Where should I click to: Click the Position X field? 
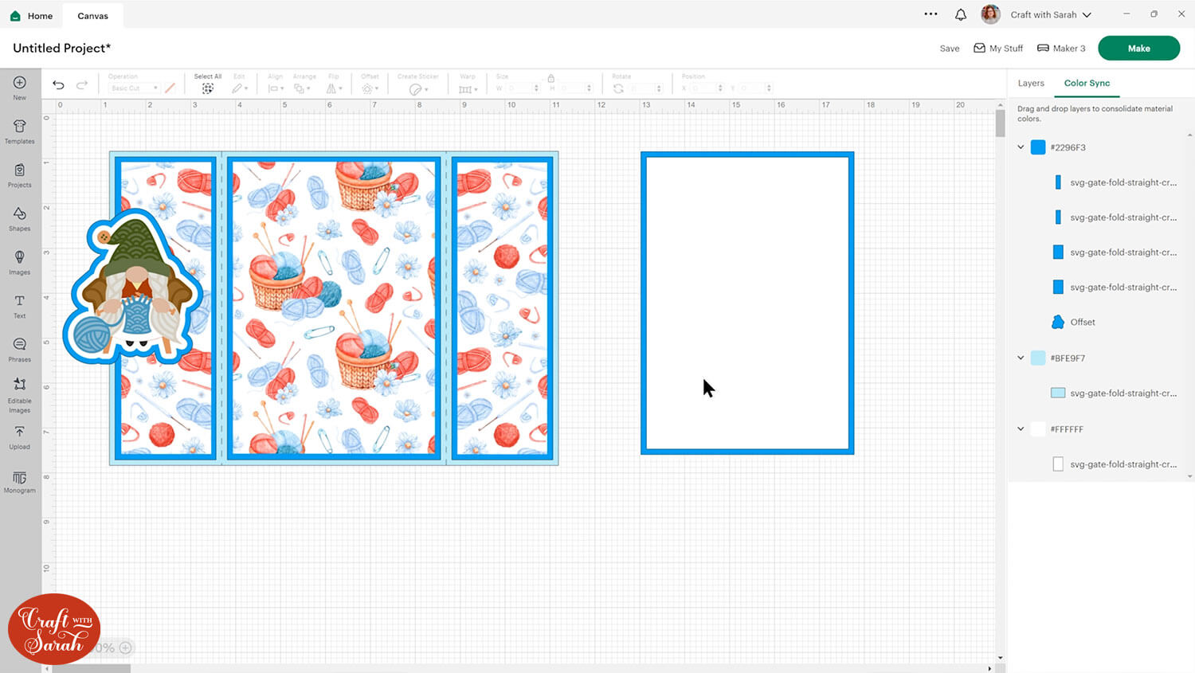point(707,88)
